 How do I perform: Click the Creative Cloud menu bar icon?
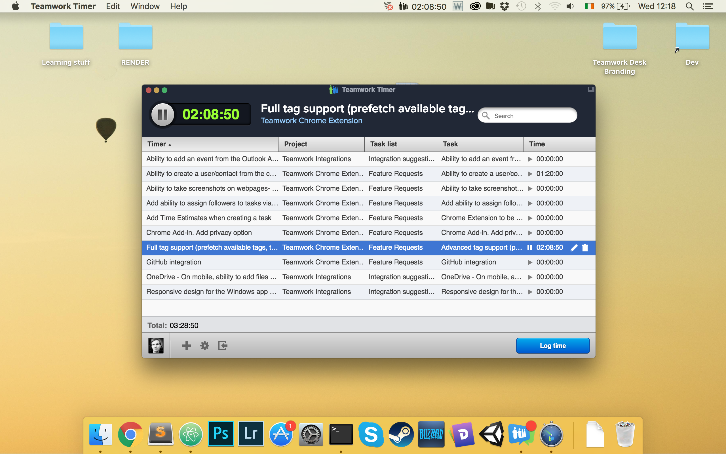tap(475, 6)
